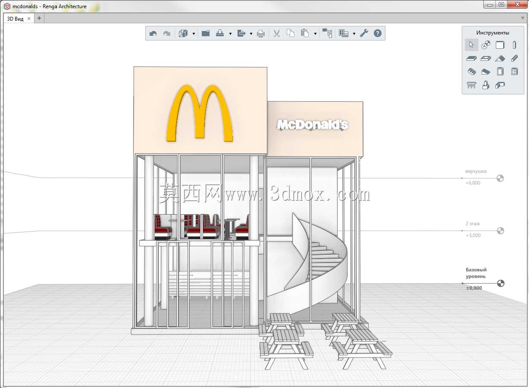Image resolution: width=529 pixels, height=388 pixels.
Task: Open the tab list dropdown arrow
Action: [523, 19]
